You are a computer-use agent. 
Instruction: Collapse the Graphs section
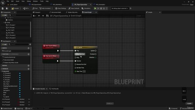[2, 48]
